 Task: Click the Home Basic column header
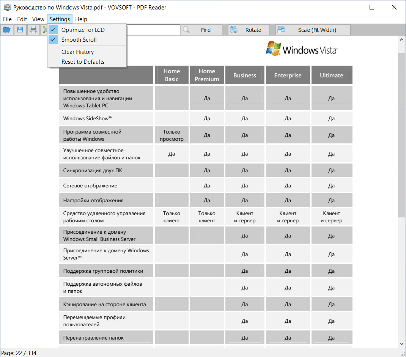tap(172, 75)
